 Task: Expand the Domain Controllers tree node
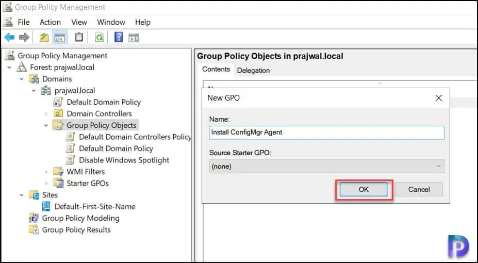tap(46, 113)
